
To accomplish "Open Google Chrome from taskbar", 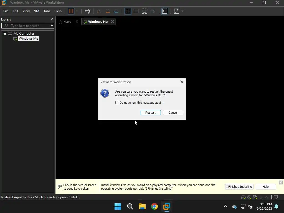I will [154, 206].
